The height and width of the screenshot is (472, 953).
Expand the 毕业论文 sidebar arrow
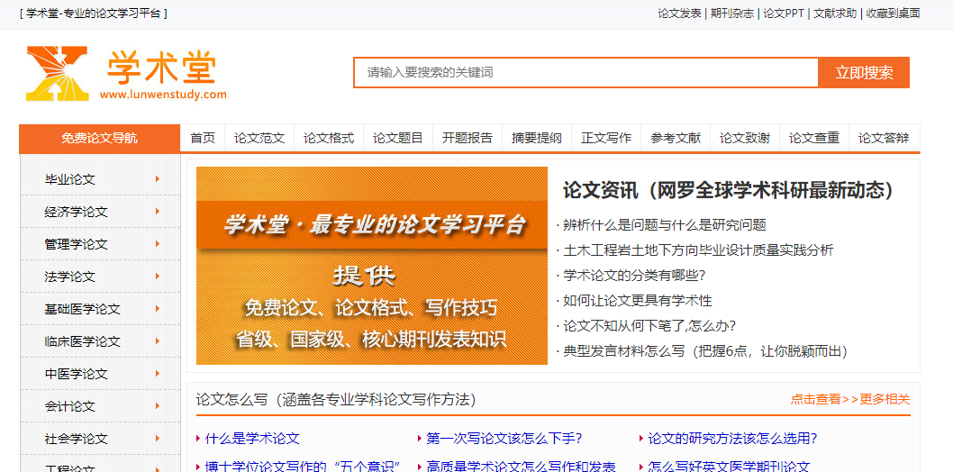point(158,179)
